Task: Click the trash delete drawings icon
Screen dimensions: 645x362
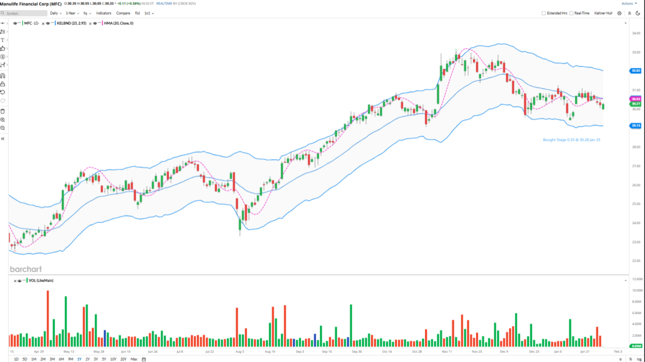Action: [3, 111]
